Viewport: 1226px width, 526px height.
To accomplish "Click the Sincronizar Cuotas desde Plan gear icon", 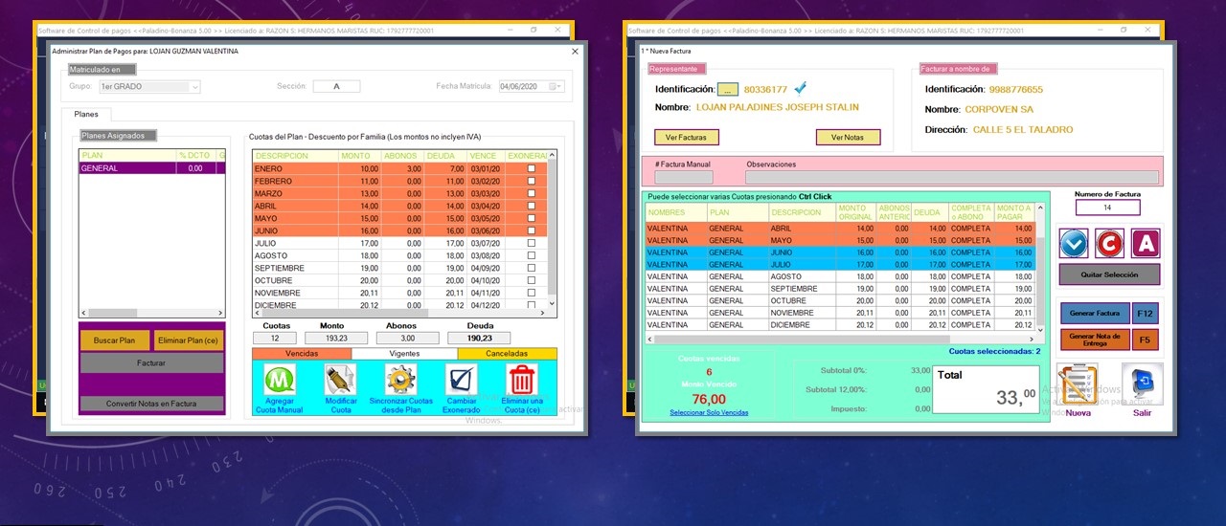I will coord(400,380).
